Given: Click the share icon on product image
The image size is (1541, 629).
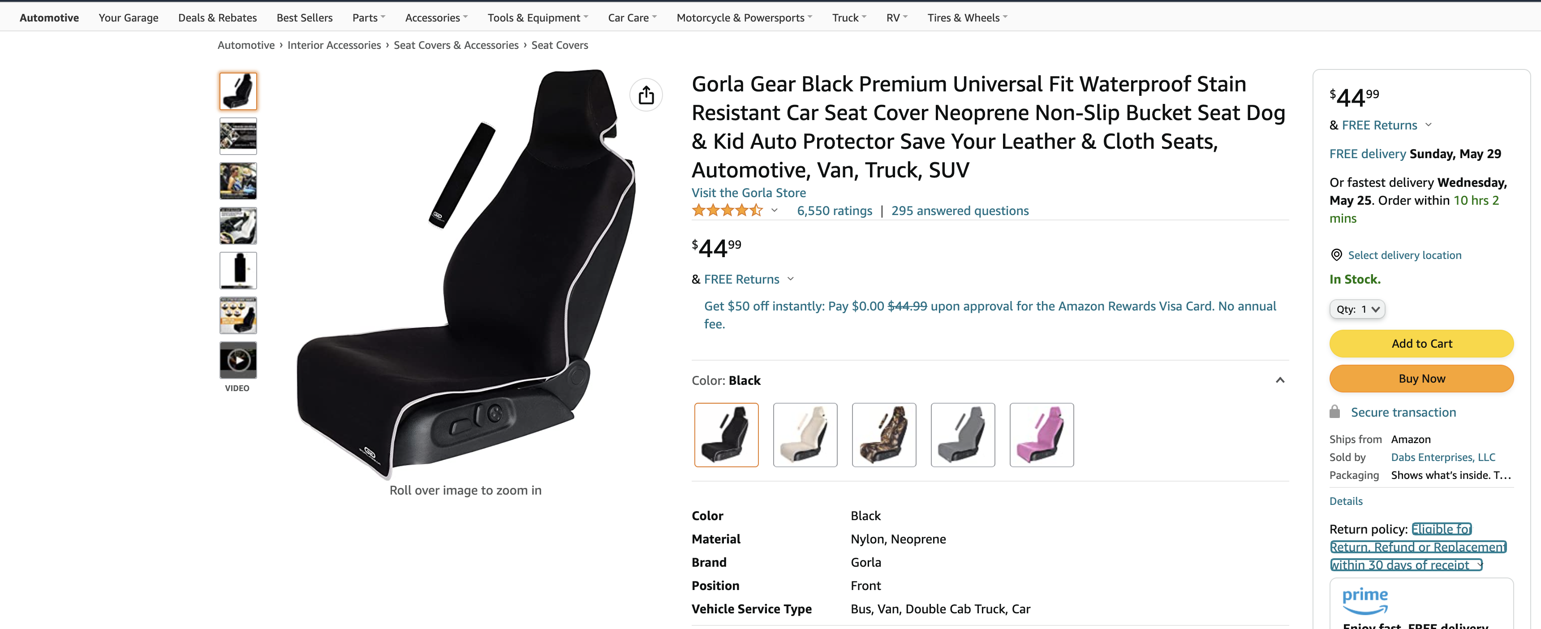Looking at the screenshot, I should [x=646, y=95].
